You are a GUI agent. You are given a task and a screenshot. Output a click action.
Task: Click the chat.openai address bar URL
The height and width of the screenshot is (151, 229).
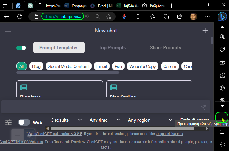(x=63, y=17)
